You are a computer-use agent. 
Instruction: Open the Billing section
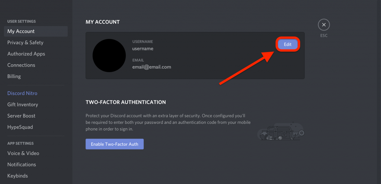(36, 77)
